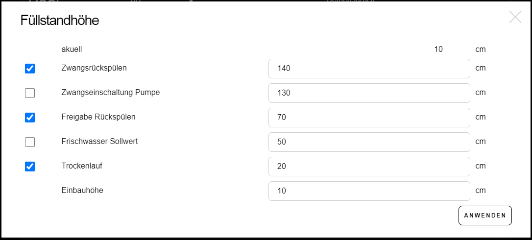Close the Füllstandhöhe dialog with X
This screenshot has width=532, height=240.
click(x=515, y=18)
